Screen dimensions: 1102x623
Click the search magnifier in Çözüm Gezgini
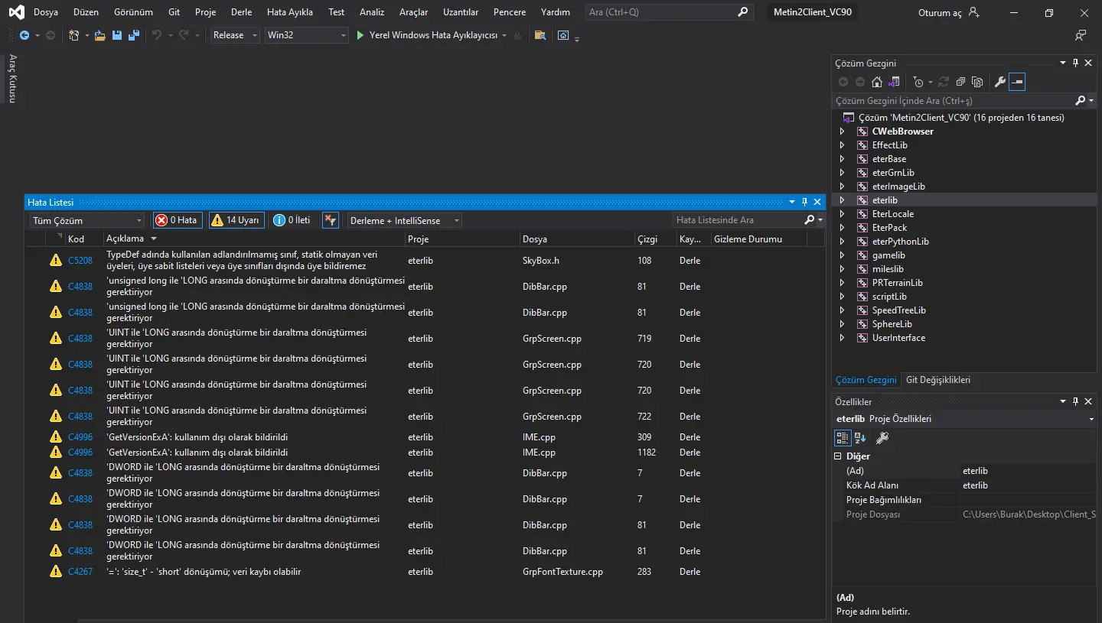1081,101
